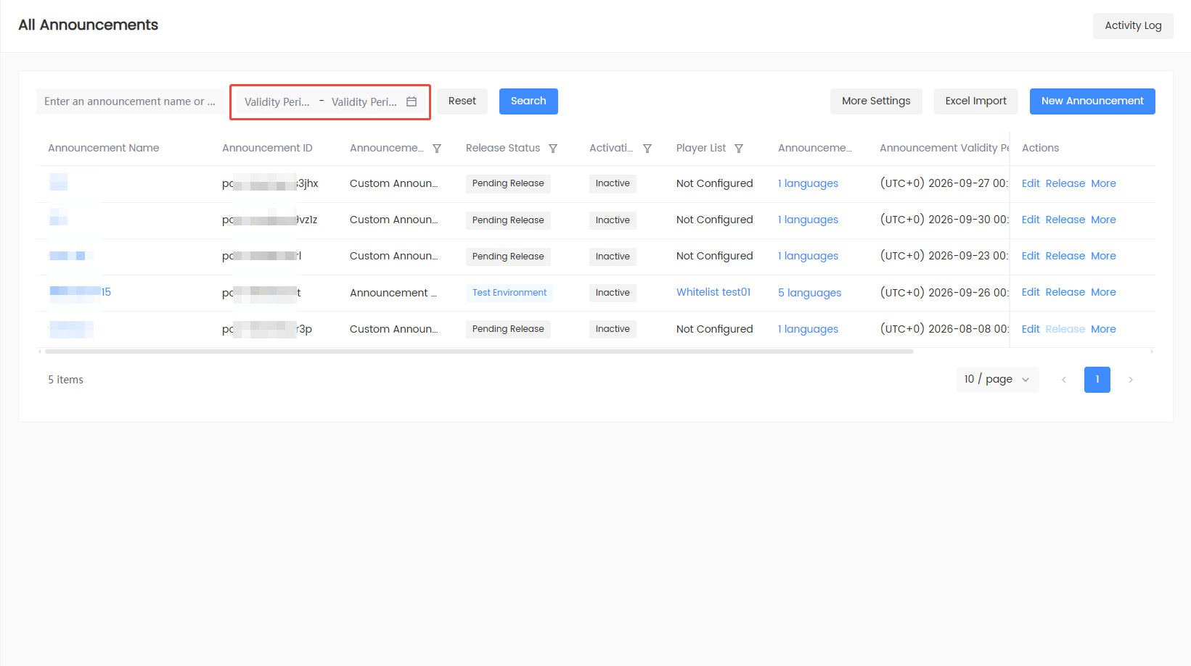
Task: Reset the search filters
Action: click(462, 101)
